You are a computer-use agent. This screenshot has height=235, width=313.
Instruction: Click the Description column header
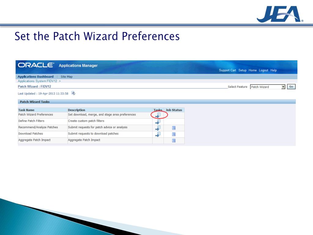pos(76,110)
